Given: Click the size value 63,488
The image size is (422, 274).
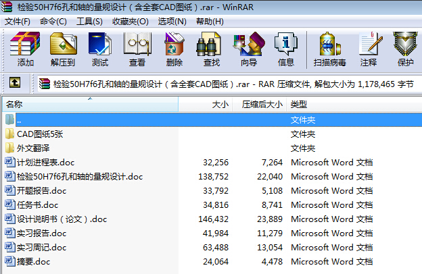Looking at the screenshot, I should point(216,248).
